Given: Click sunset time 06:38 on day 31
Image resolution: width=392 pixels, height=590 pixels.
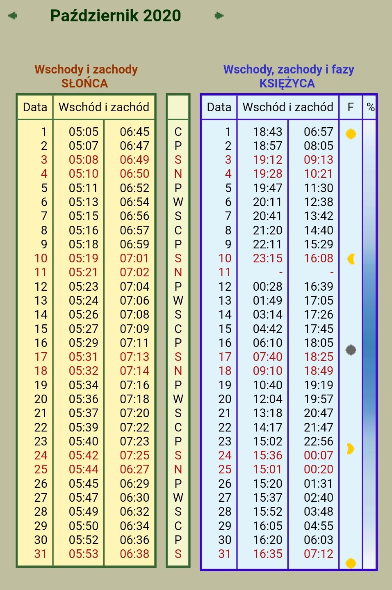Looking at the screenshot, I should pos(134,554).
